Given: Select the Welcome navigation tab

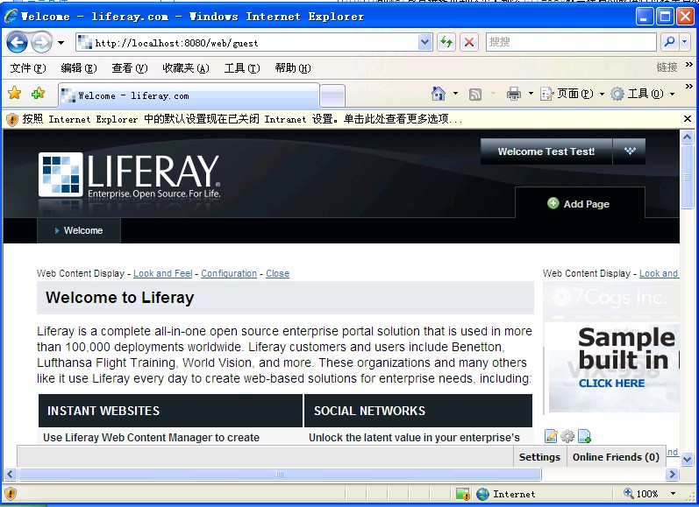Looking at the screenshot, I should (78, 230).
